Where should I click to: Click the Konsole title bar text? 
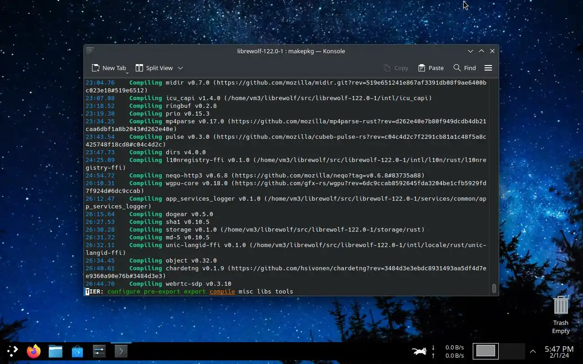[291, 51]
